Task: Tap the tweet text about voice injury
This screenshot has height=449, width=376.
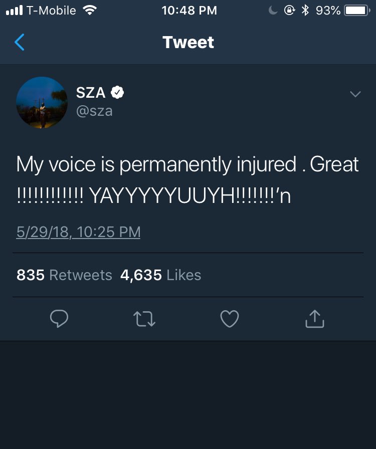Action: point(187,180)
